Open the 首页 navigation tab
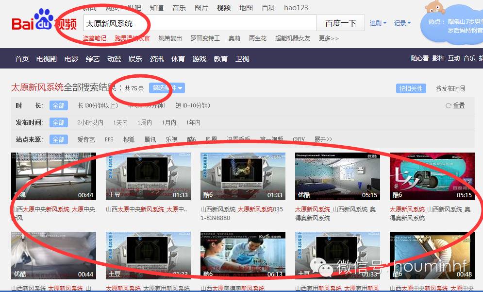The width and height of the screenshot is (483, 292). click(x=22, y=59)
